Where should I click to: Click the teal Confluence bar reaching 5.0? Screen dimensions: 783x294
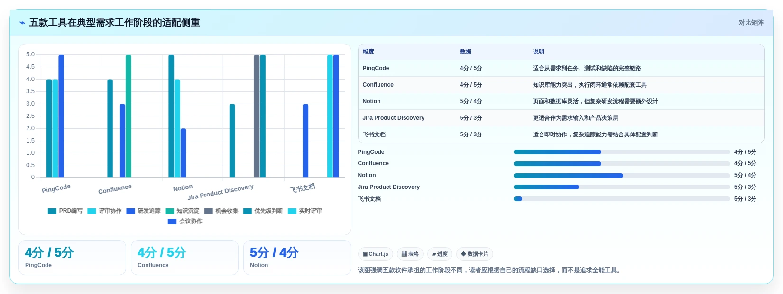tap(129, 116)
